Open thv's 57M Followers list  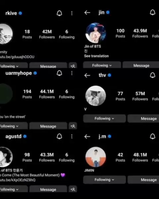(x=140, y=96)
